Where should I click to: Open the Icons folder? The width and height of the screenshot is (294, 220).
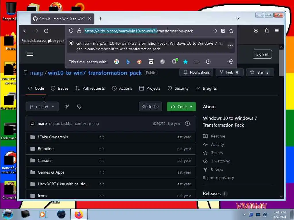[42, 196]
